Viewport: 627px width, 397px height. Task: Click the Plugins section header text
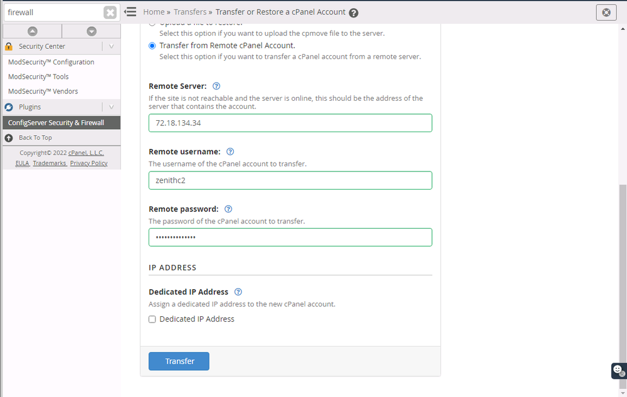pos(29,107)
